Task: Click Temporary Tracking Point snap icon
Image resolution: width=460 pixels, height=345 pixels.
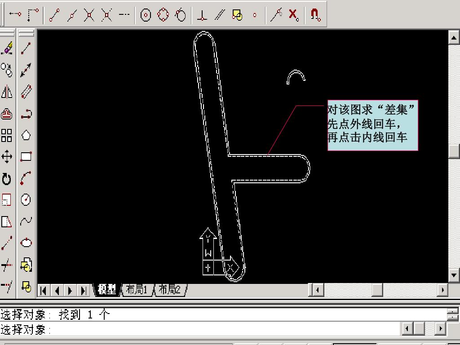Action: click(x=15, y=14)
